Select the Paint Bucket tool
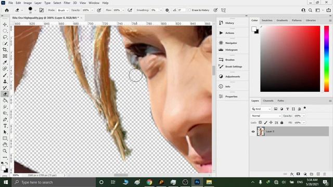The height and width of the screenshot is (187, 333). click(5, 100)
